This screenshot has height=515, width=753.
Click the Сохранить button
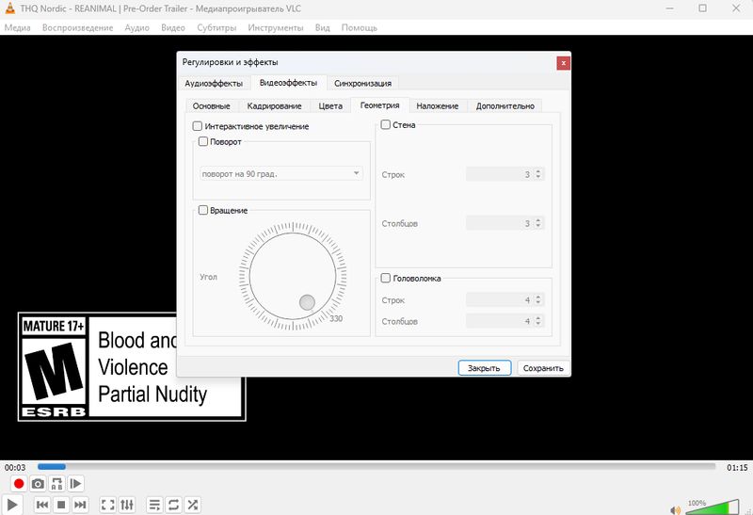click(543, 368)
